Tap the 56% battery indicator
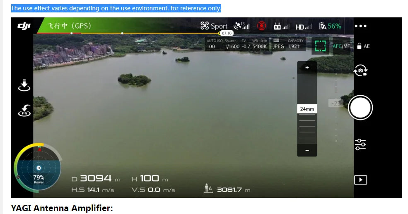Screen dimensions: 408x214 330,26
